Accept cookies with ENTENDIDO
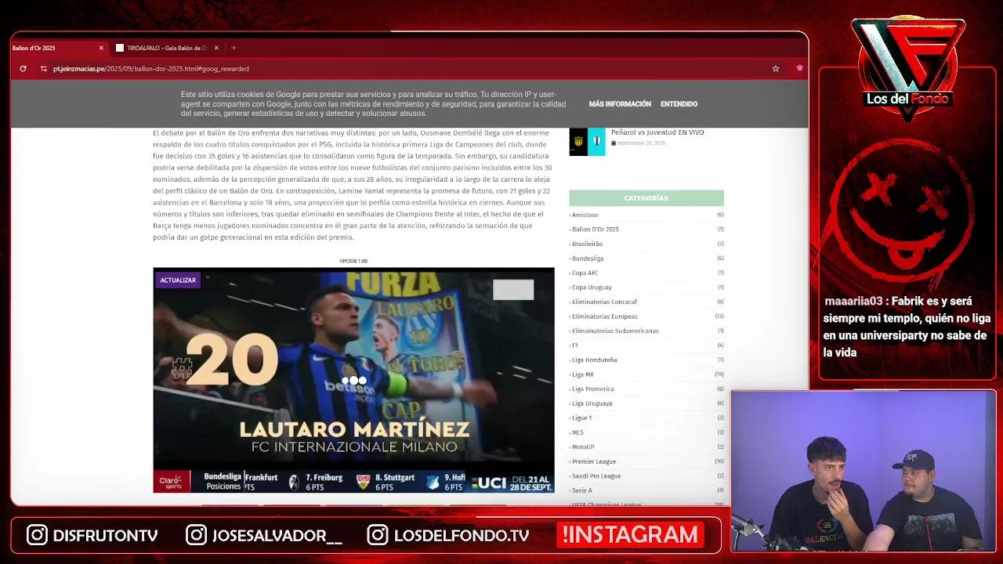 point(679,104)
